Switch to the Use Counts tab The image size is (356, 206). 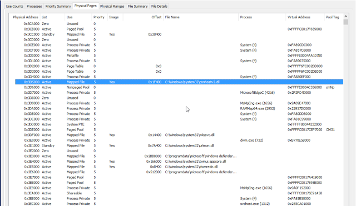14,6
